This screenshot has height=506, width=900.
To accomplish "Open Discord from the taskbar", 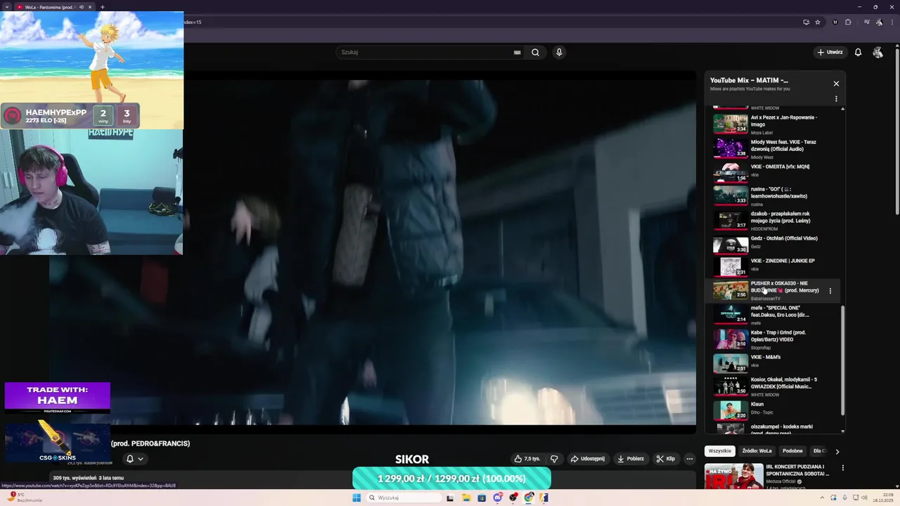I will coord(498,498).
